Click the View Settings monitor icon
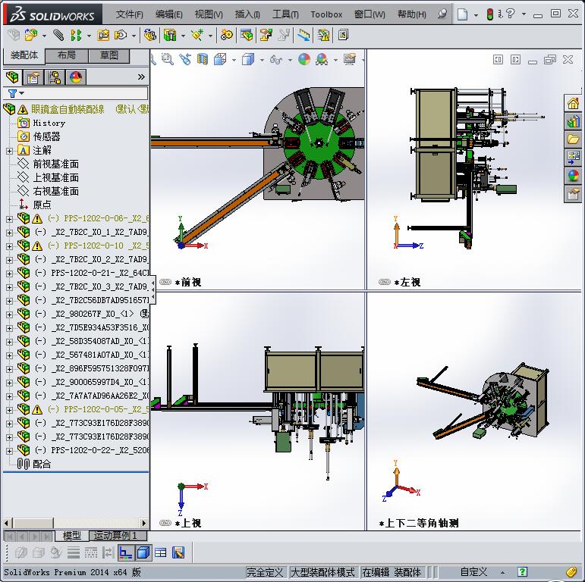 (350, 60)
